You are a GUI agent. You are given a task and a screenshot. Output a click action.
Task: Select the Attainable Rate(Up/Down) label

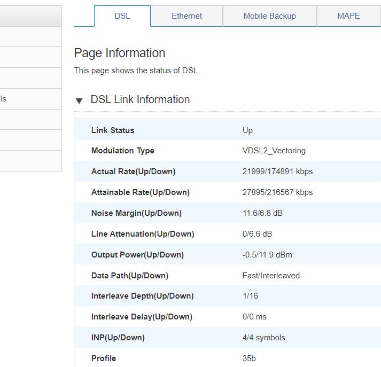point(140,192)
